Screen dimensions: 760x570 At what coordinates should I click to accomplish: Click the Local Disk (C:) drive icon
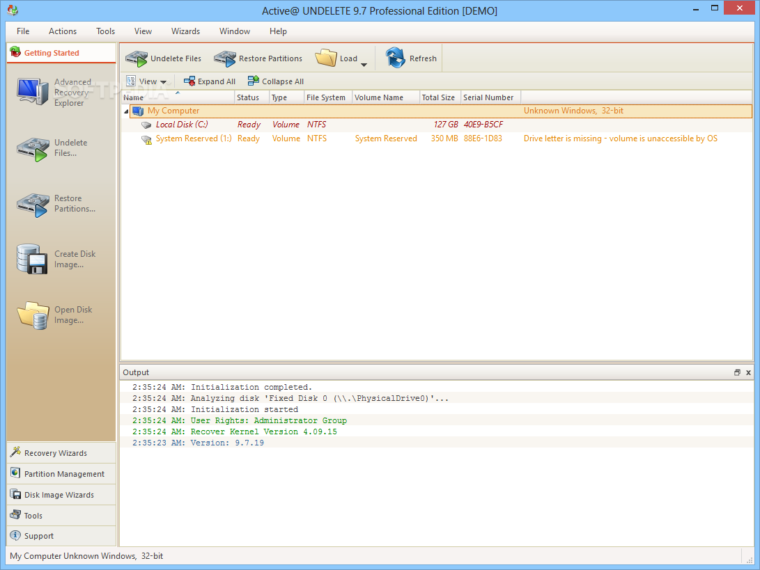coord(146,125)
